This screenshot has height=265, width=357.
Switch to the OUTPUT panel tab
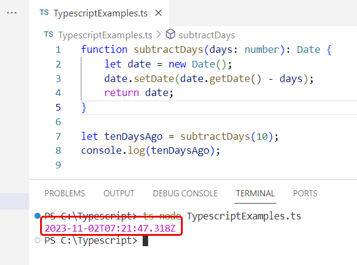click(x=119, y=193)
